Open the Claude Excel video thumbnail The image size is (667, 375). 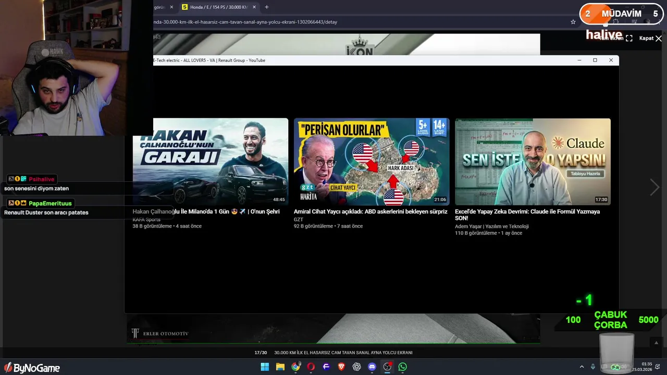tap(533, 161)
